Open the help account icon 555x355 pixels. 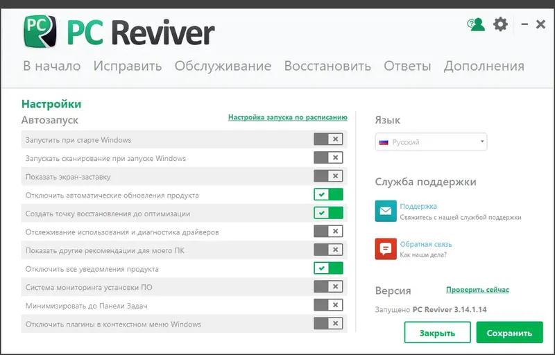coord(476,24)
